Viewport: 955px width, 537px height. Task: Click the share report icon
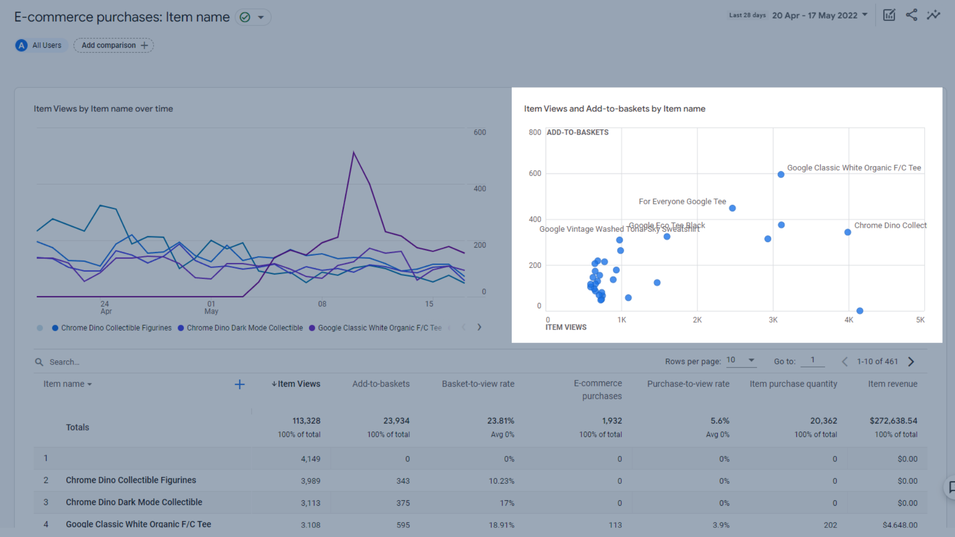911,15
